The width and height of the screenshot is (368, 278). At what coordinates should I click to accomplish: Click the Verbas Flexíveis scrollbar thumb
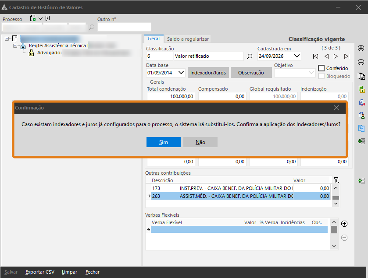tap(334, 229)
